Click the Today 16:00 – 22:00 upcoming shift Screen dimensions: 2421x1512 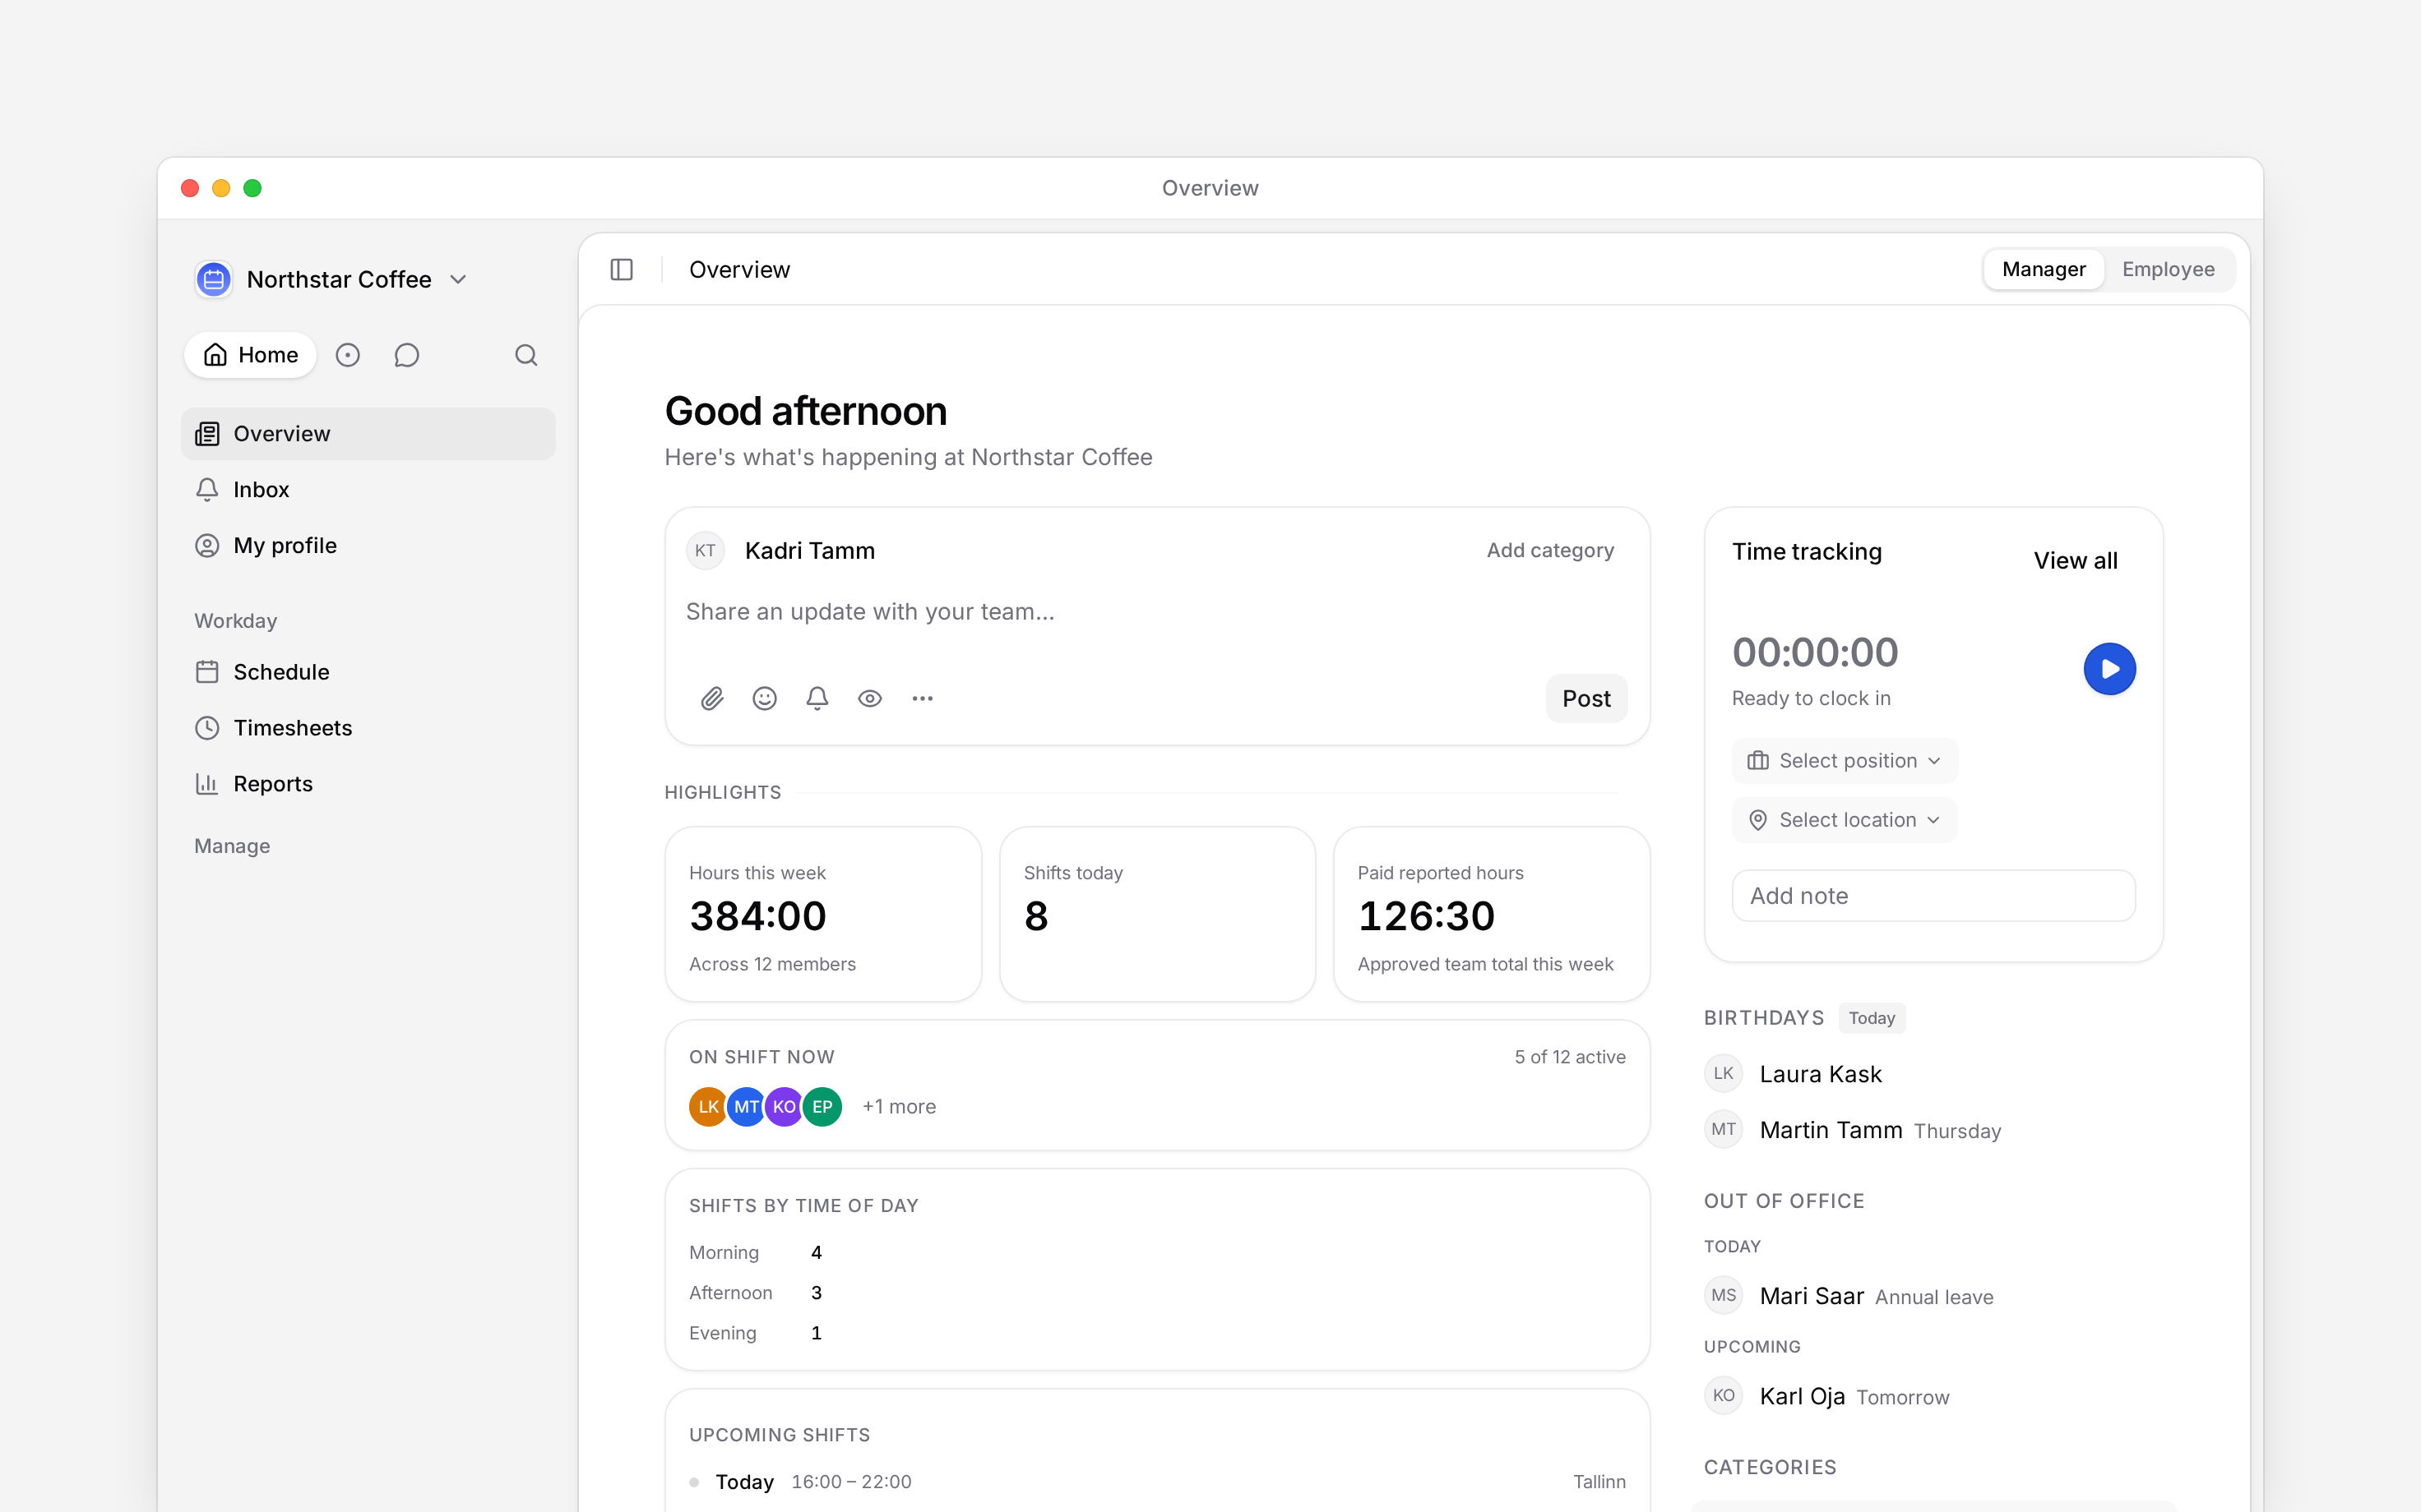point(1156,1482)
